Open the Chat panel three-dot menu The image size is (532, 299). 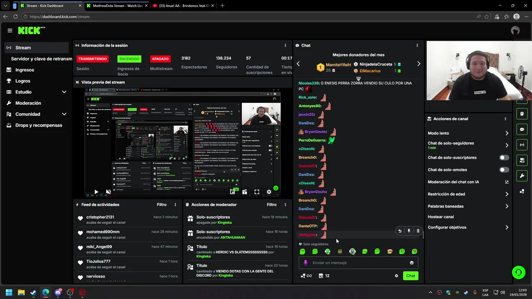(417, 45)
